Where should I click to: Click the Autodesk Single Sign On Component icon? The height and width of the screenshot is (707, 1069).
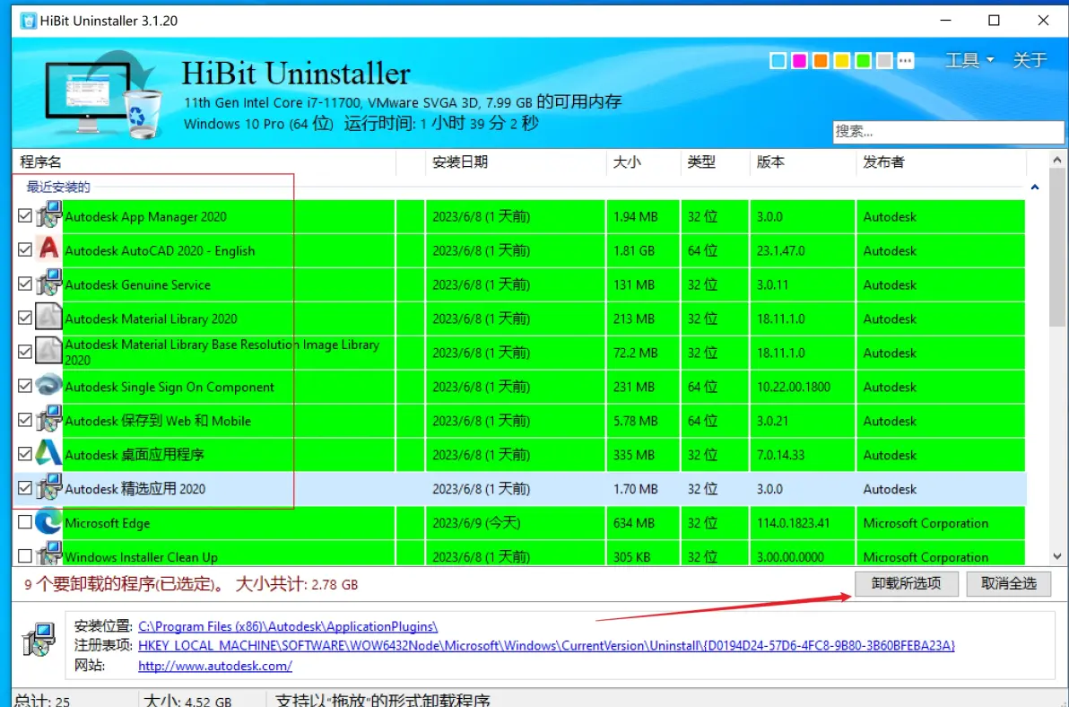click(48, 387)
